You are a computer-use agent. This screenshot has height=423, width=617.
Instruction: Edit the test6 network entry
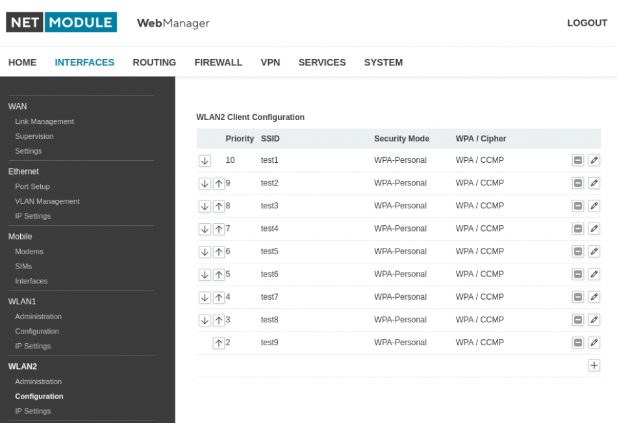594,274
